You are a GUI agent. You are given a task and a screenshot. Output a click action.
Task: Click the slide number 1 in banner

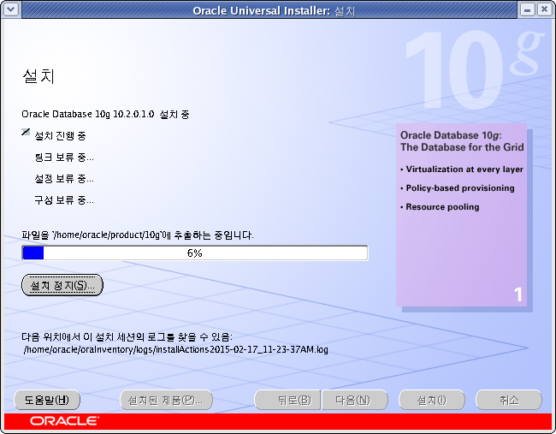click(x=518, y=294)
